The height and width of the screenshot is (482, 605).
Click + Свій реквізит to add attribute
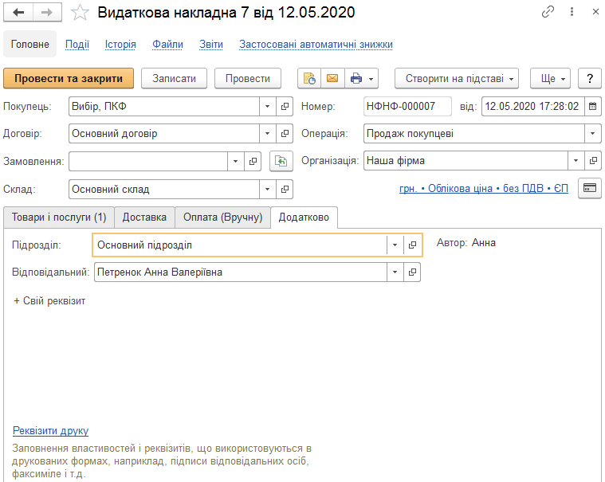coord(49,301)
